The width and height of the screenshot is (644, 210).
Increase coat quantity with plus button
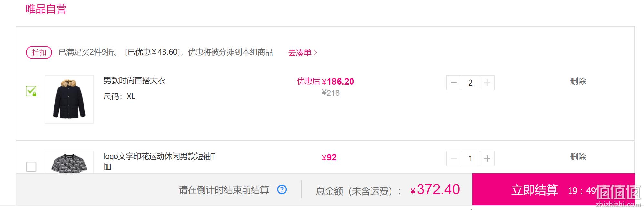pyautogui.click(x=487, y=83)
